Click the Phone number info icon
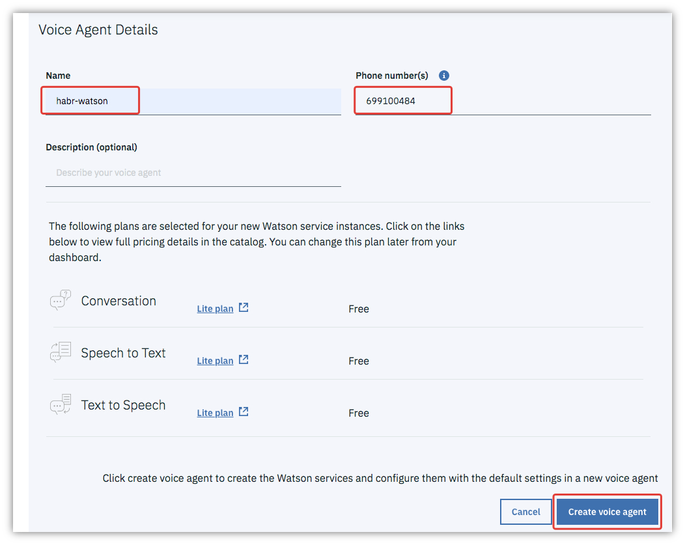The width and height of the screenshot is (685, 545). click(444, 76)
